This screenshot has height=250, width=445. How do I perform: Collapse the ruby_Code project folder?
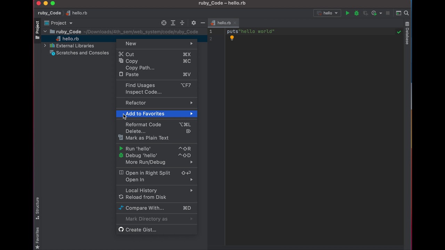45,32
